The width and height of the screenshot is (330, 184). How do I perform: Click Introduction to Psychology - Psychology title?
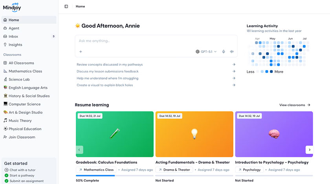pyautogui.click(x=272, y=162)
